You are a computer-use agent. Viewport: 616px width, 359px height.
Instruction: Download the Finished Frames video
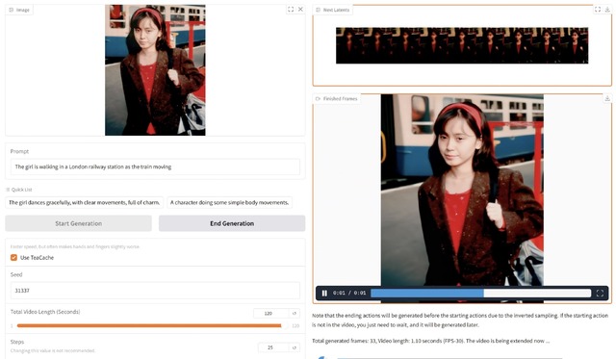[x=607, y=98]
